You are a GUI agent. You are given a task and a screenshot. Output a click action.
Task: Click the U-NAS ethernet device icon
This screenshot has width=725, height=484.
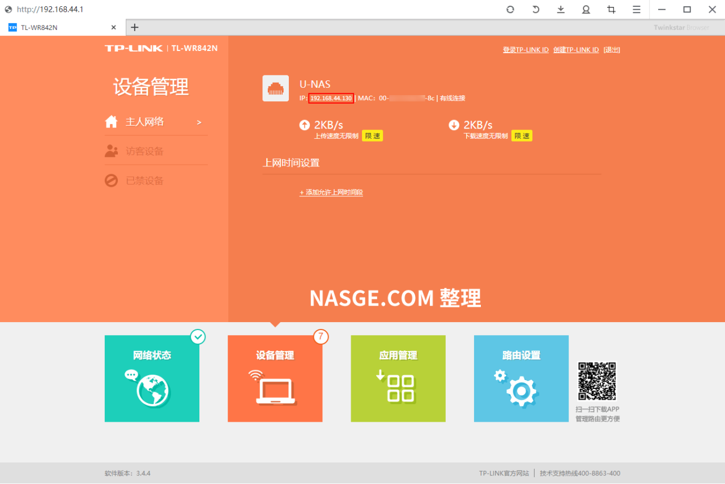pyautogui.click(x=276, y=88)
